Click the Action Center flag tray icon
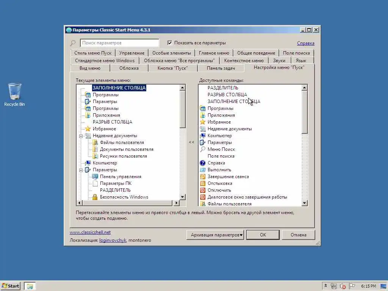388x291 pixels. pyautogui.click(x=352, y=286)
